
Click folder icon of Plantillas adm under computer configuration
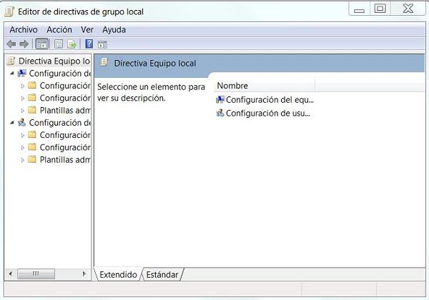(32, 110)
